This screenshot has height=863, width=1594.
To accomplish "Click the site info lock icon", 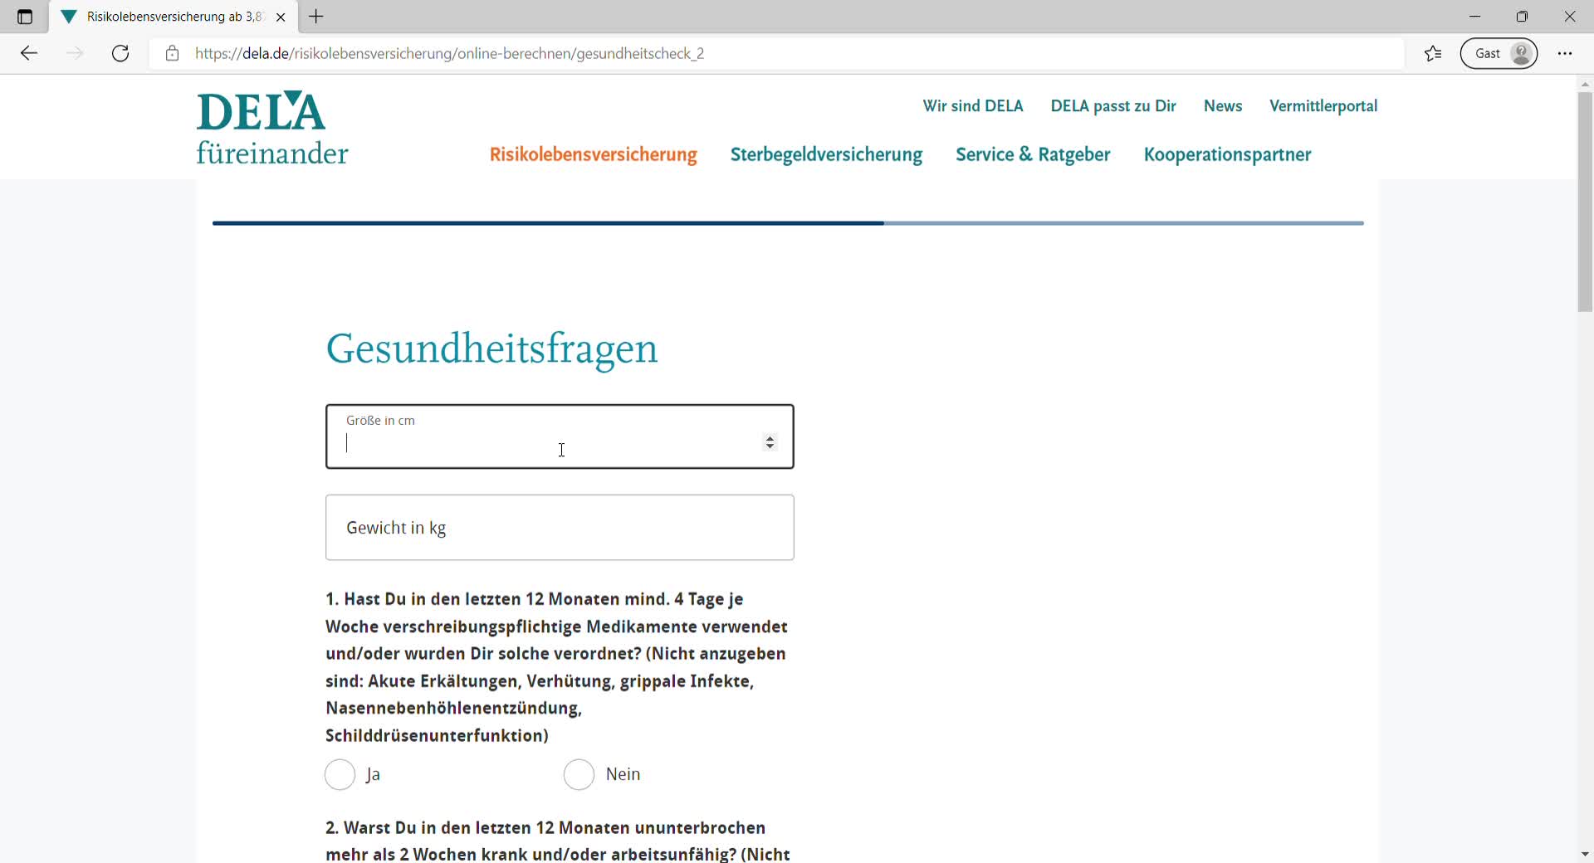I will pos(172,53).
